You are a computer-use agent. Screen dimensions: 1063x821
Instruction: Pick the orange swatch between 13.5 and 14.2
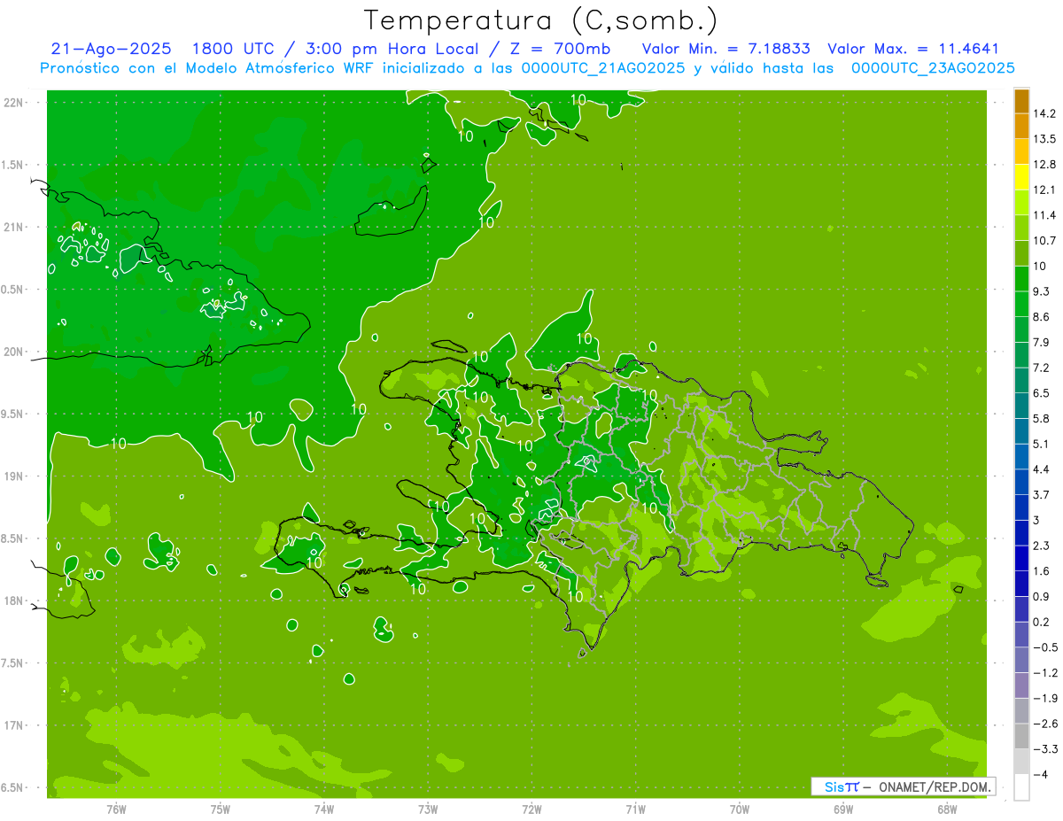click(x=1021, y=126)
